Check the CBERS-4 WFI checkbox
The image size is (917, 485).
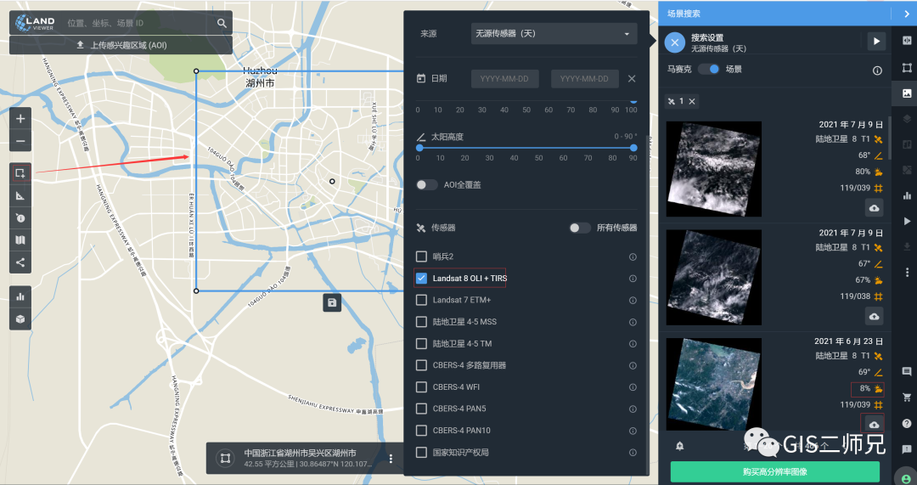coord(421,386)
